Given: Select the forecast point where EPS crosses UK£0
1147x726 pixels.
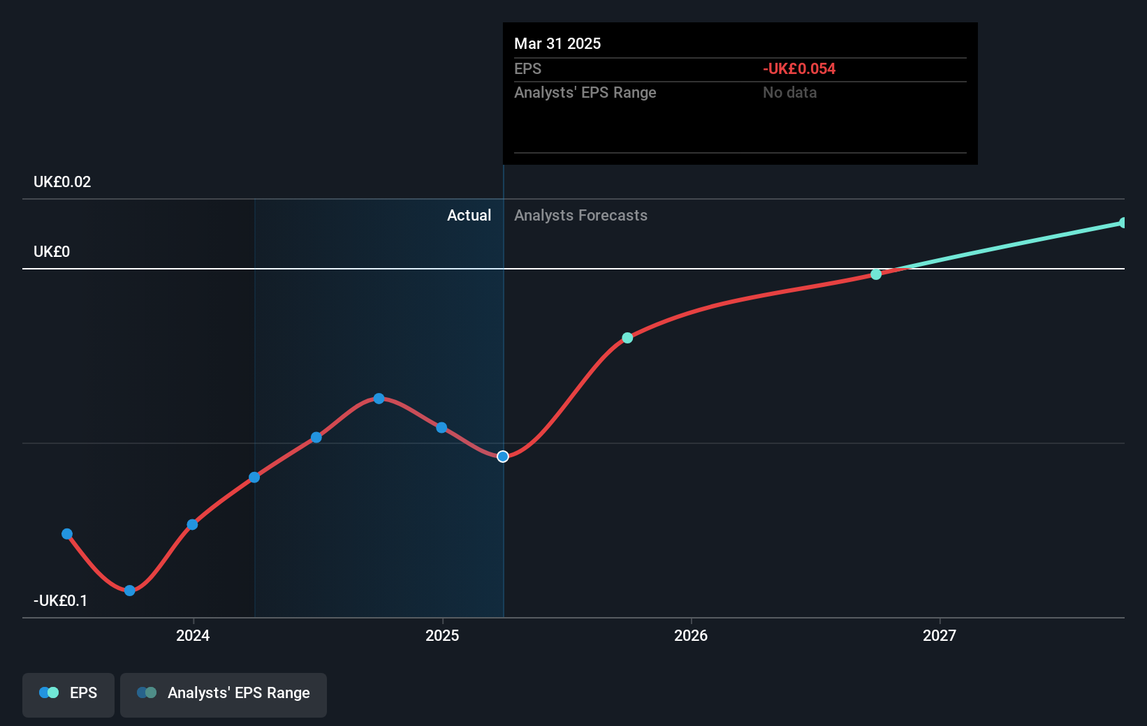Looking at the screenshot, I should [875, 274].
